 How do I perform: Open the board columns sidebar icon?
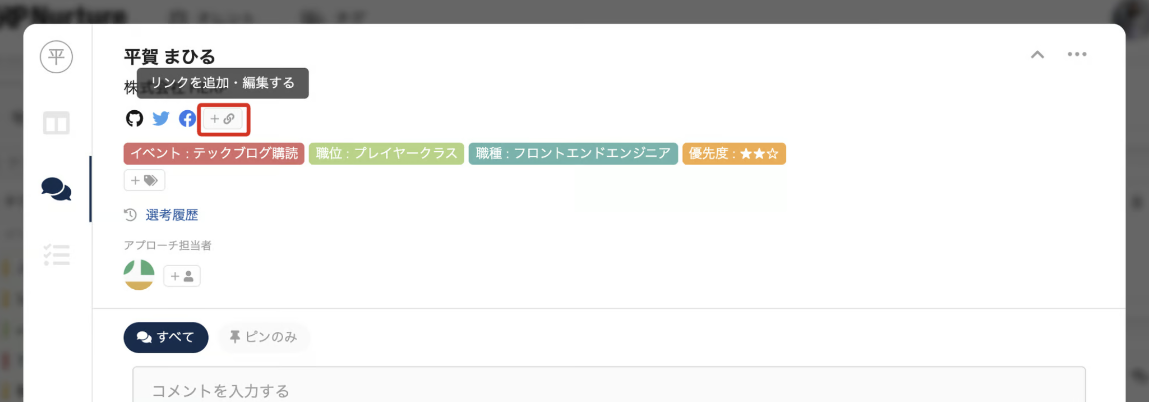[56, 123]
